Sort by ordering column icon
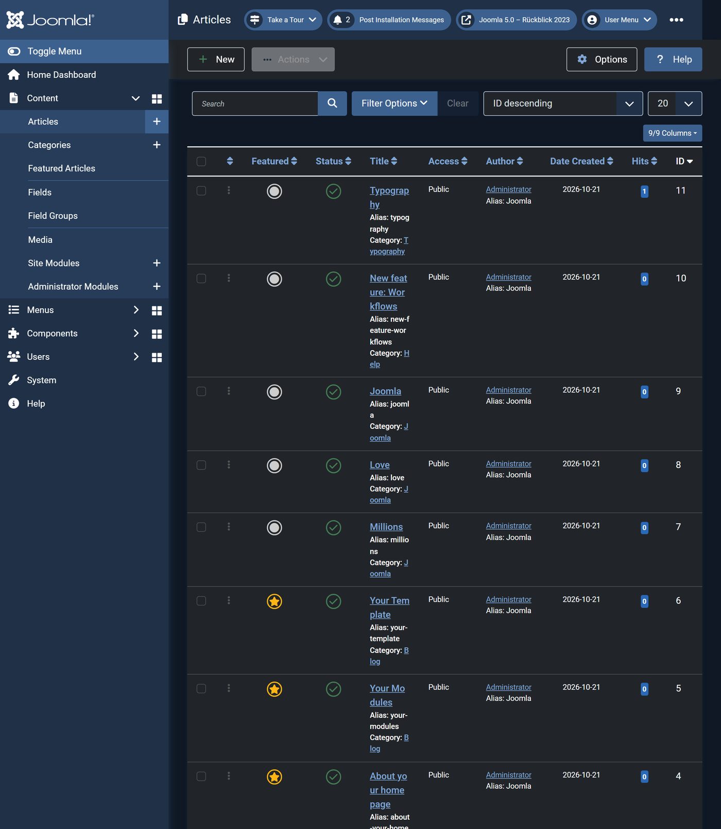Image resolution: width=721 pixels, height=829 pixels. click(230, 161)
